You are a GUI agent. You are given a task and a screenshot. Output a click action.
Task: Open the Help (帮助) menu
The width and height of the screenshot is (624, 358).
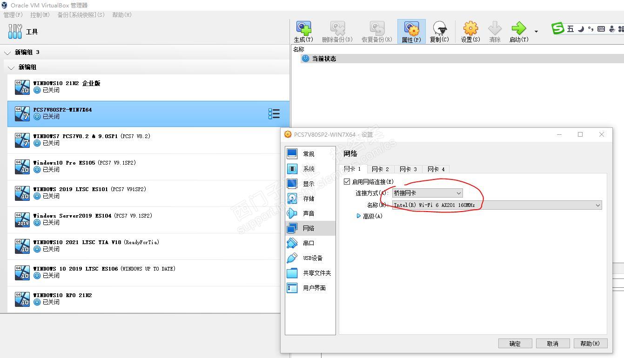122,15
